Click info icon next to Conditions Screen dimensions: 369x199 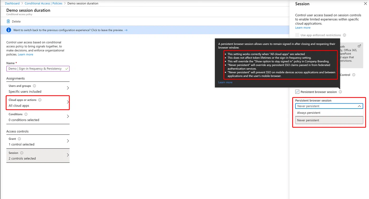click(x=26, y=114)
